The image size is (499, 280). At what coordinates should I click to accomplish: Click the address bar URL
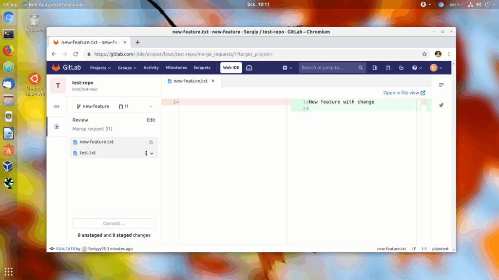(183, 54)
